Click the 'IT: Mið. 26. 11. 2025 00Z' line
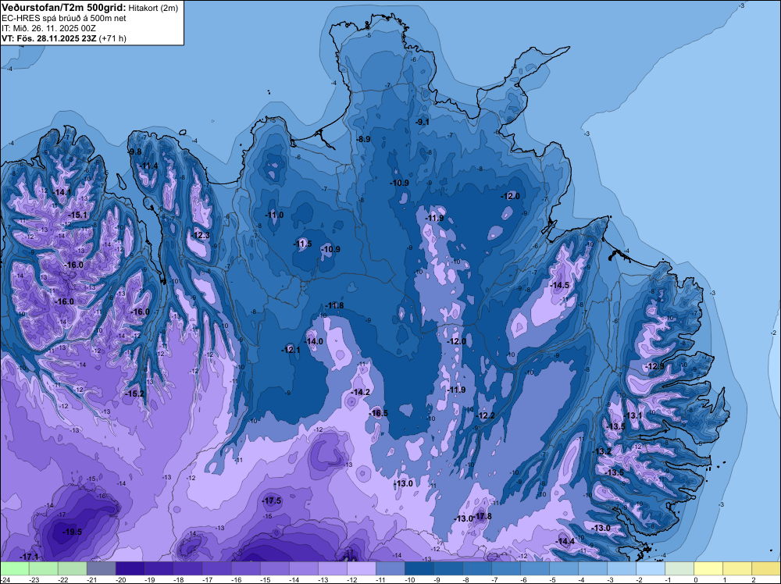Screen dimensions: 781x584 click(48, 28)
